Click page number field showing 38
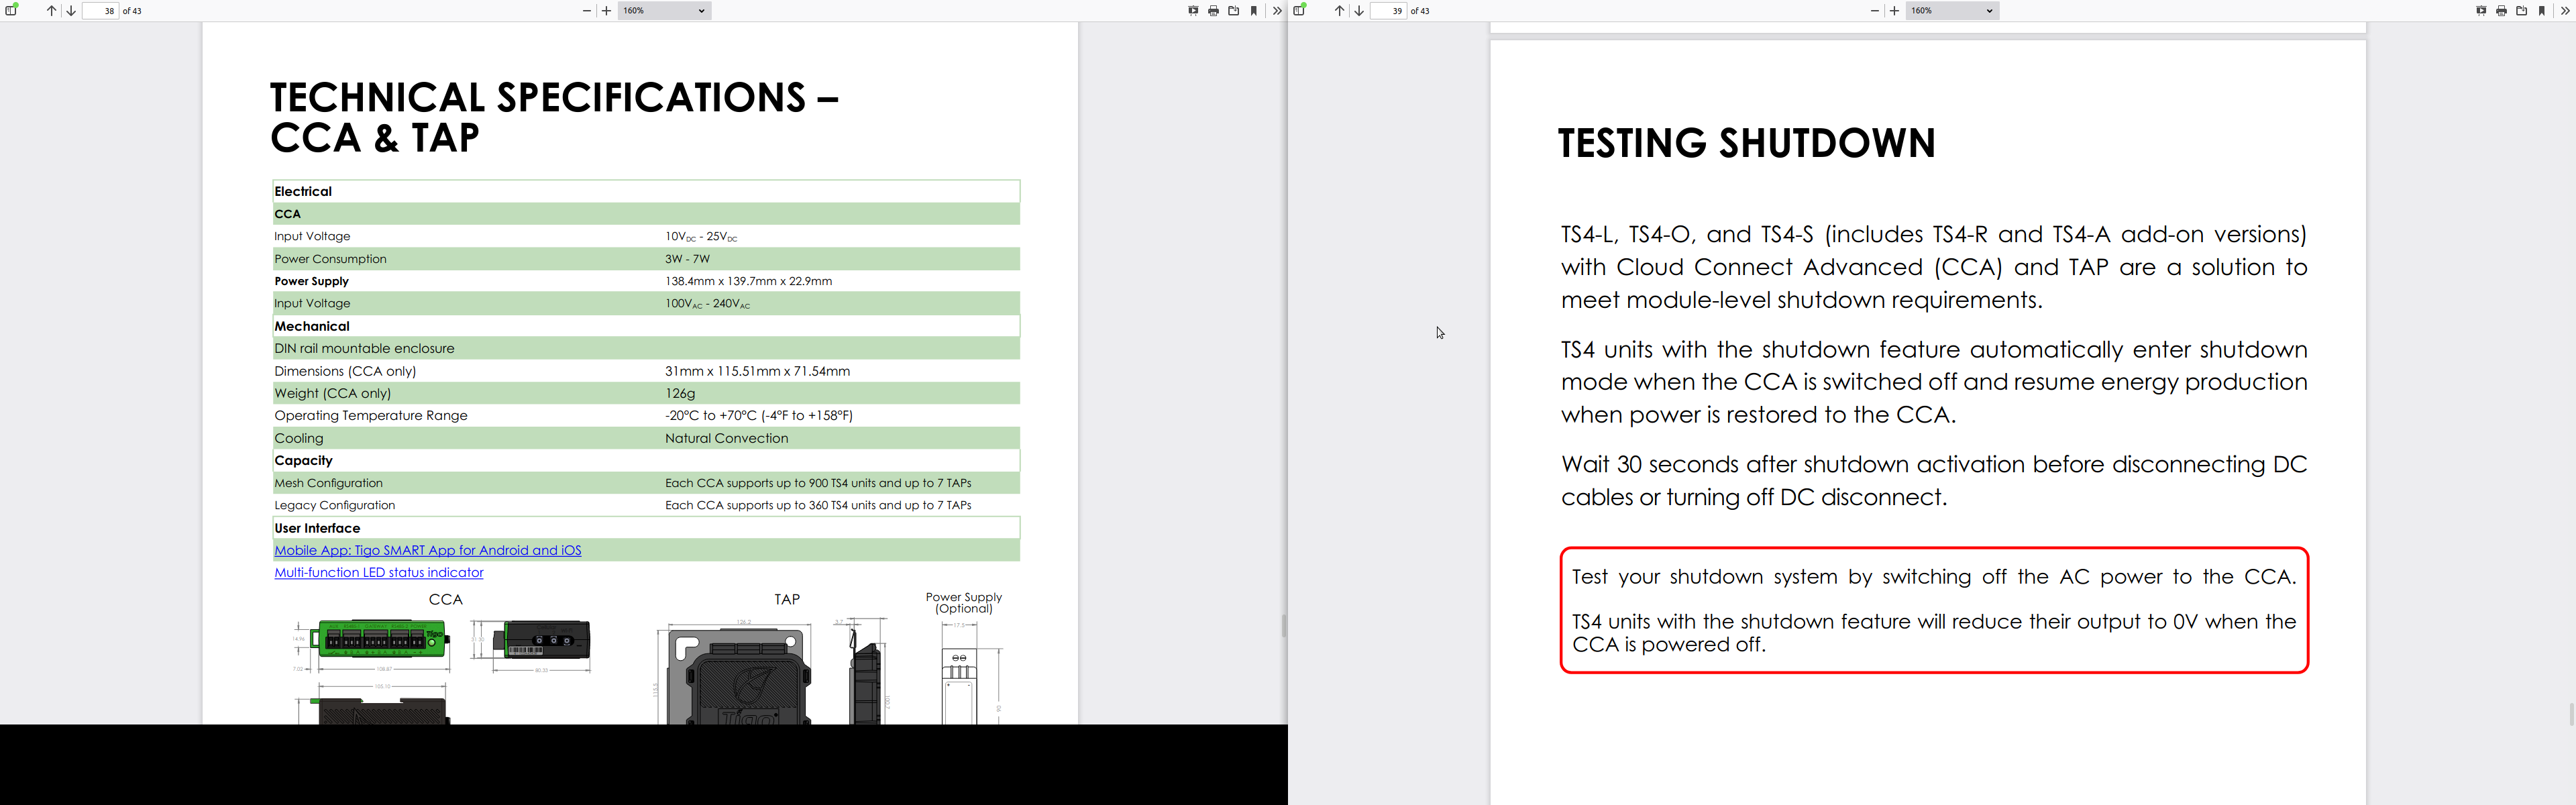 tap(100, 11)
